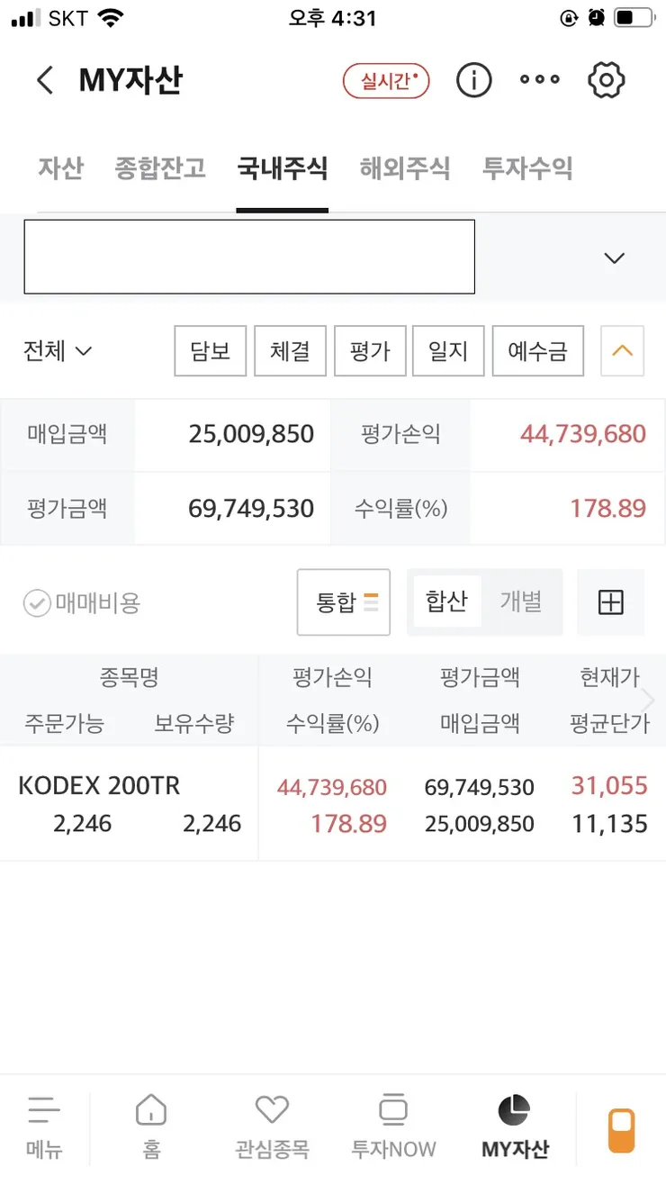Switch view to 개별
Image resolution: width=666 pixels, height=1185 pixels.
(521, 601)
